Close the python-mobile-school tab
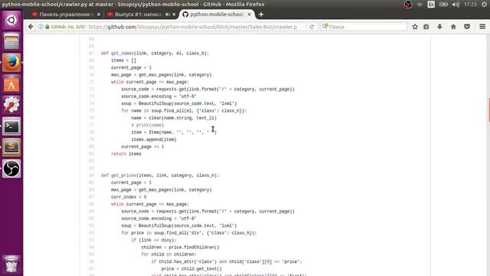The width and height of the screenshot is (490, 276). pos(250,15)
